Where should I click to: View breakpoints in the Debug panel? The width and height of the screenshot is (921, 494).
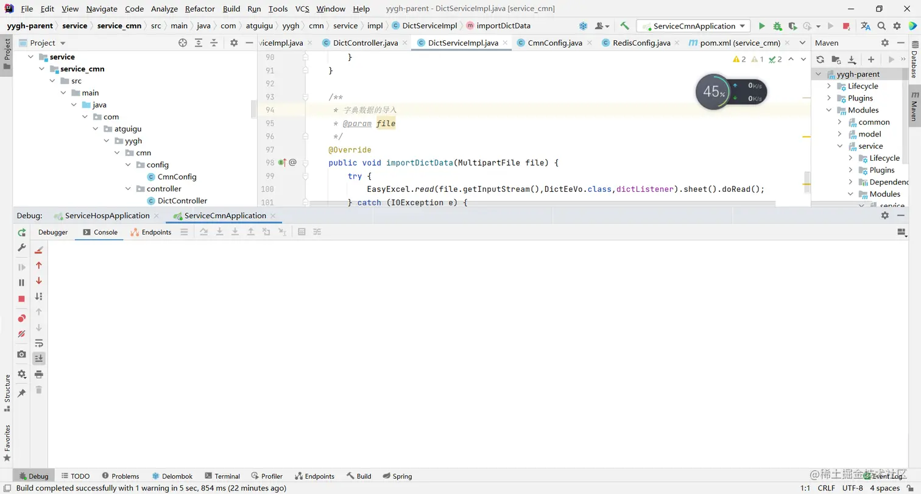(22, 318)
